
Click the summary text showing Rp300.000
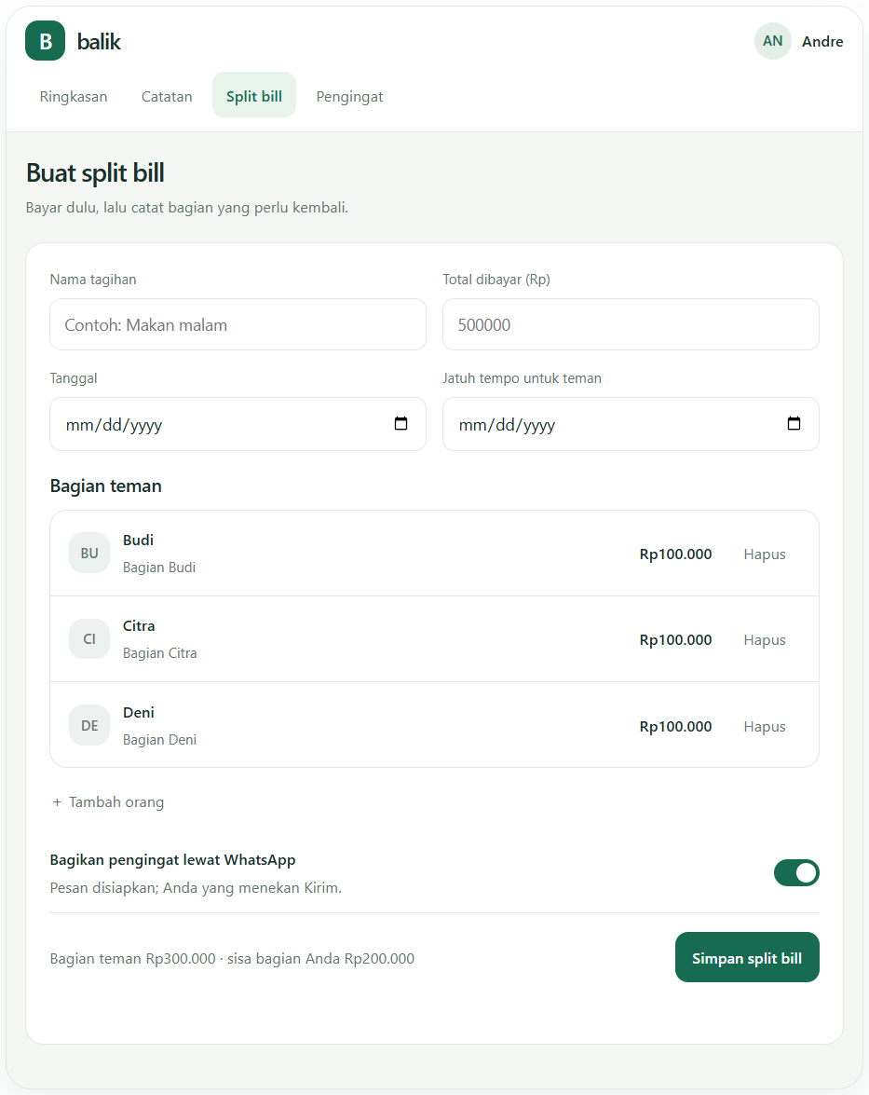coord(233,959)
